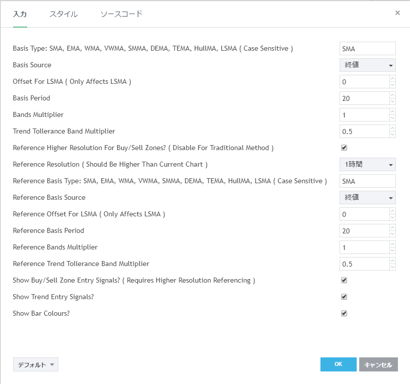The width and height of the screenshot is (410, 384).
Task: Open the Basis Source dropdown
Action: [x=367, y=65]
